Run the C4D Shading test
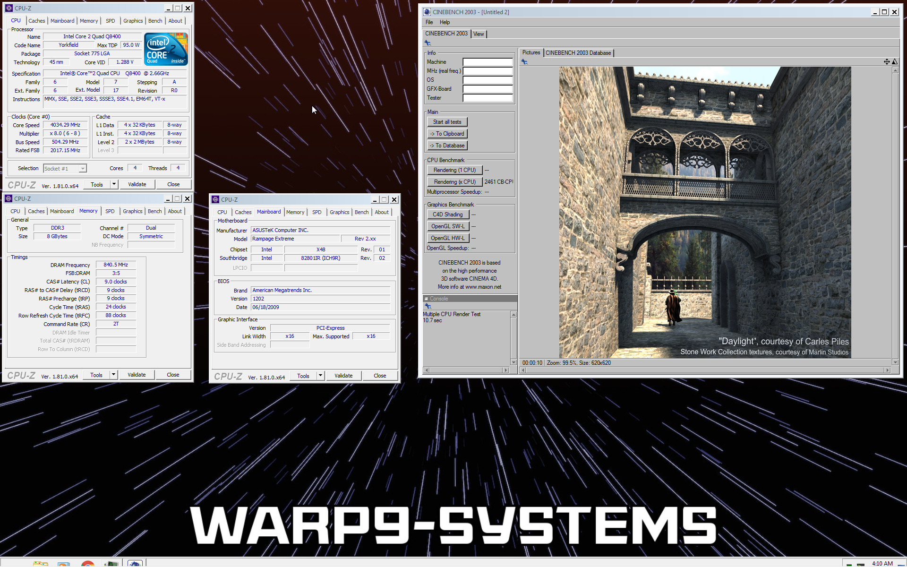 click(x=448, y=215)
